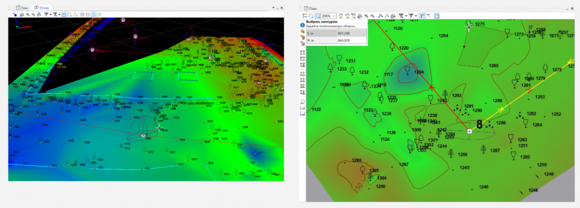
Task: Click the angle line icon in plan toolbar
Action: (x=429, y=15)
